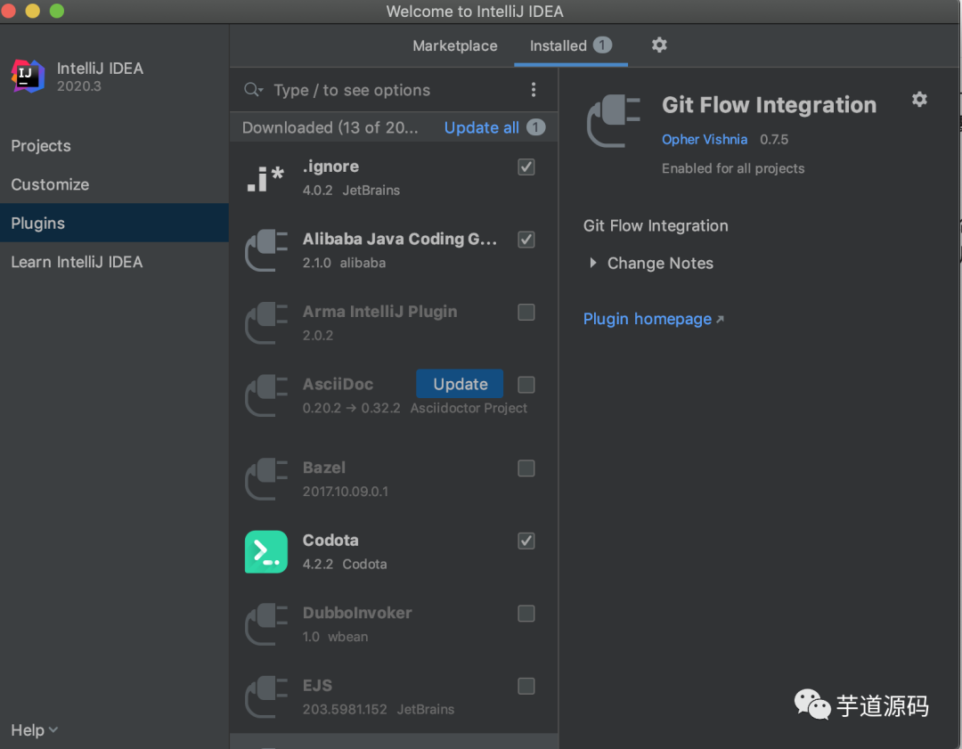Select the AsciiDoc plugin name
This screenshot has width=962, height=749.
pos(338,384)
